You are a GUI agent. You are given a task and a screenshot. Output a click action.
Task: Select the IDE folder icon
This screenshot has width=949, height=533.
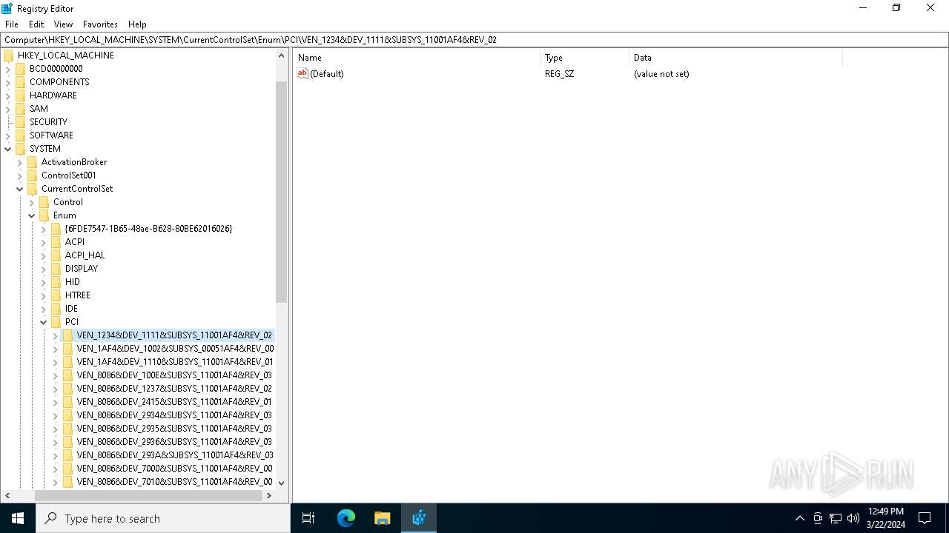[x=56, y=309]
